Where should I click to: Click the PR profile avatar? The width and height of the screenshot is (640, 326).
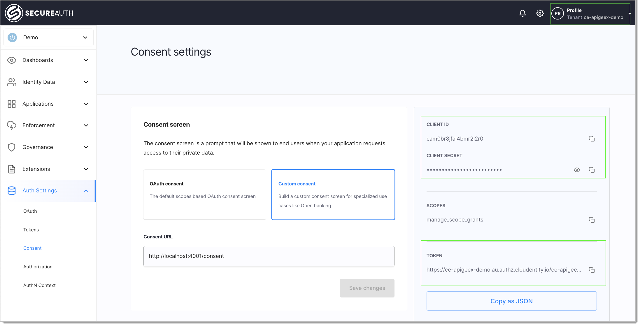pos(557,13)
